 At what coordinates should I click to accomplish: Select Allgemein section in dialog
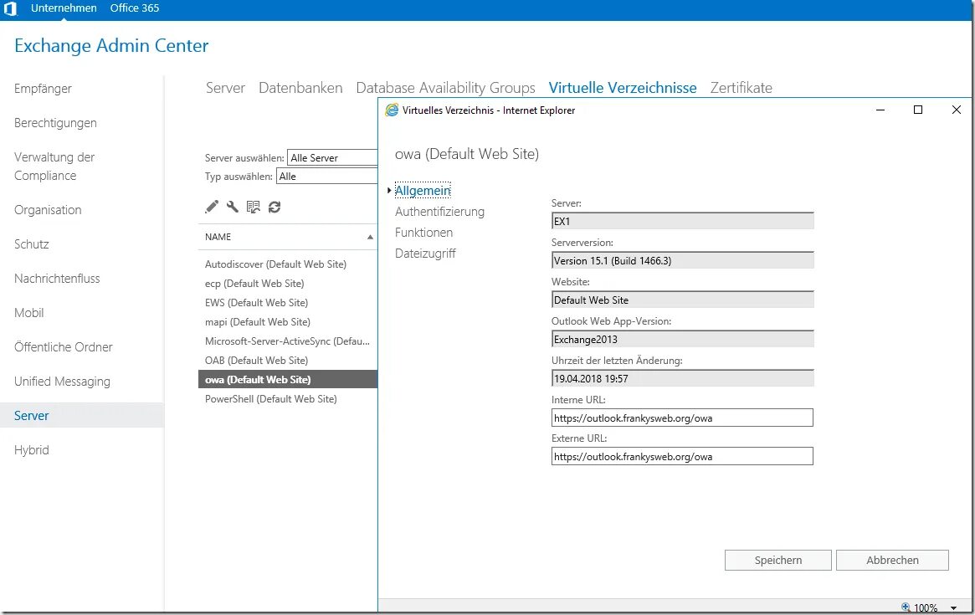coord(423,190)
